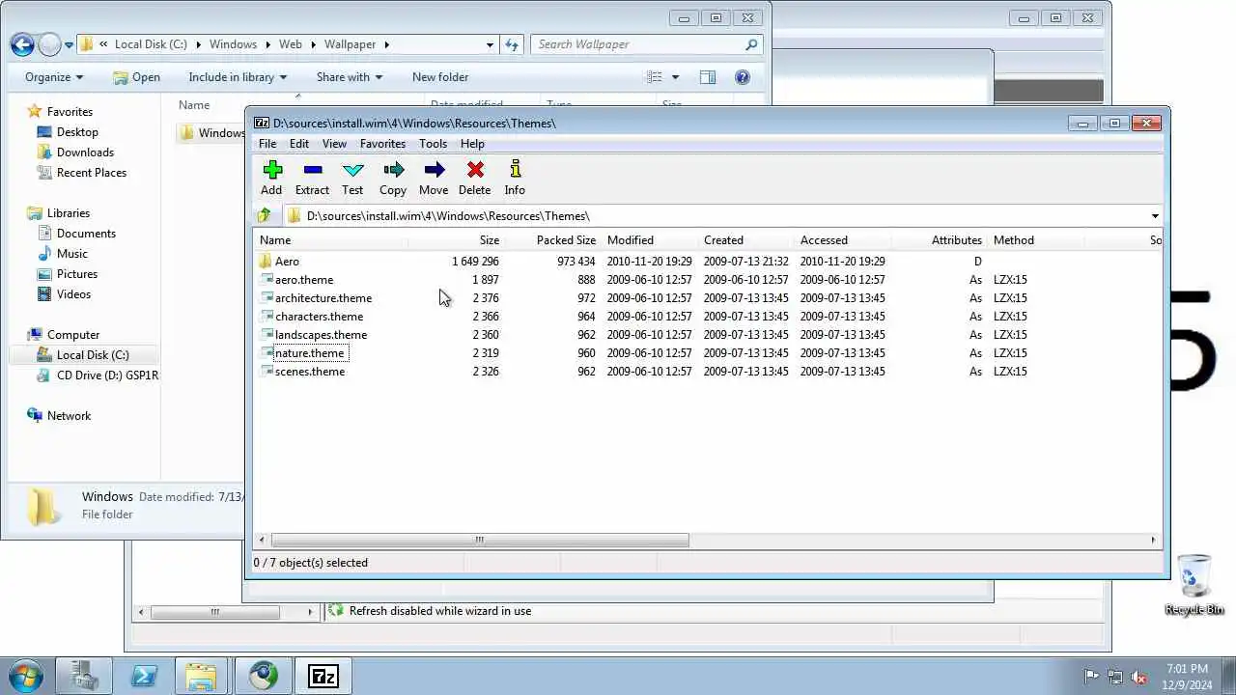Click the Add icon in 7-Zip toolbar

coord(271,170)
